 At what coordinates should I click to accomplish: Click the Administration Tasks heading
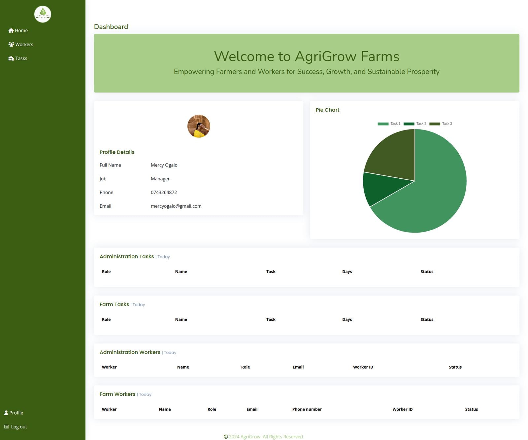pos(127,257)
